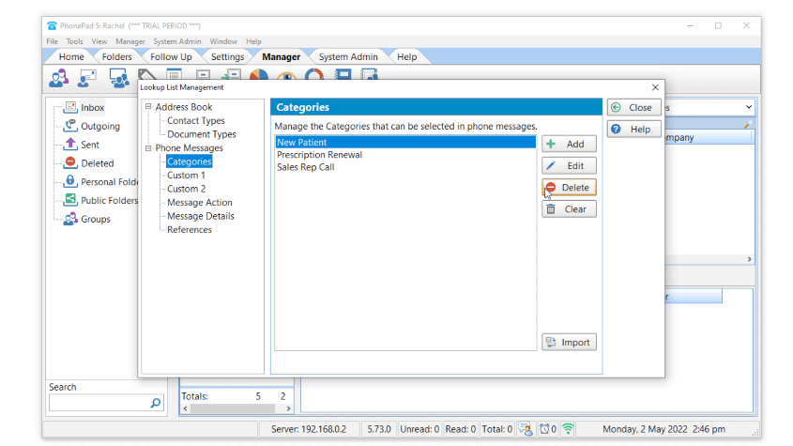Click the blue notebook toolbar icon
793x446 pixels.
(x=343, y=74)
